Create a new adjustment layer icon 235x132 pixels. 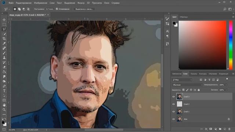pyautogui.click(x=216, y=129)
